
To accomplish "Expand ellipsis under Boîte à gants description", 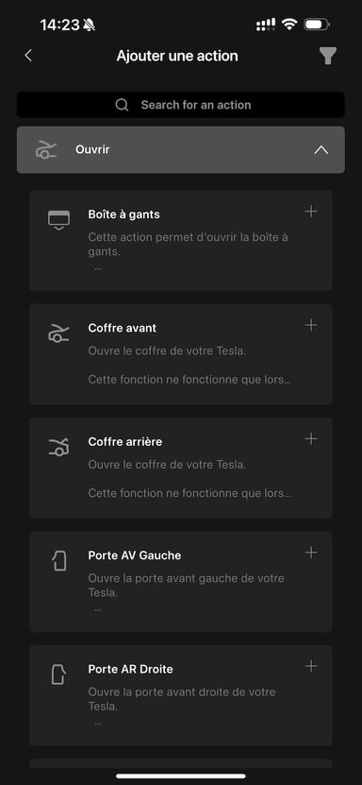I will [98, 268].
